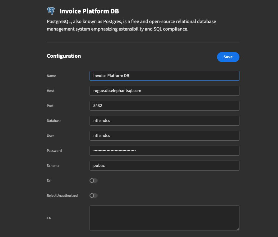
Task: Click the Schema field label
Action: 53,166
